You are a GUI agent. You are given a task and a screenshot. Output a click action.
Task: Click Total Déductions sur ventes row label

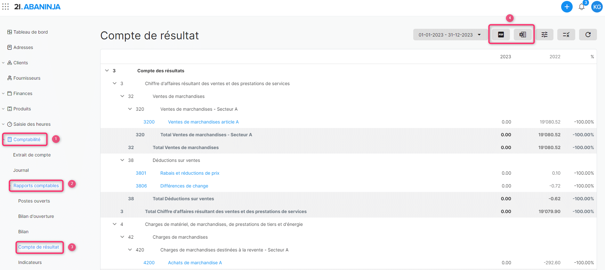[183, 199]
